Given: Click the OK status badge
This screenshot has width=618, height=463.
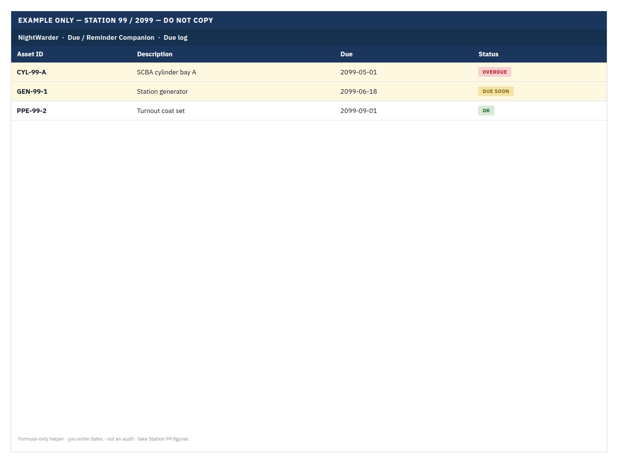Looking at the screenshot, I should click(486, 111).
